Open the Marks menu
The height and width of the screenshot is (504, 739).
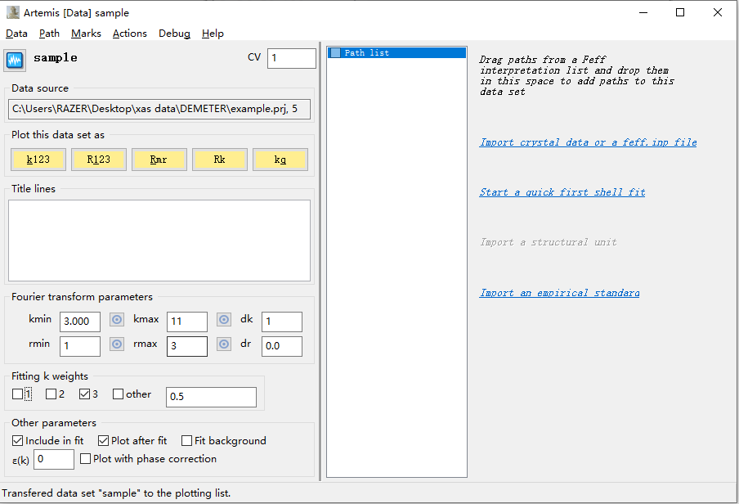[x=86, y=34]
